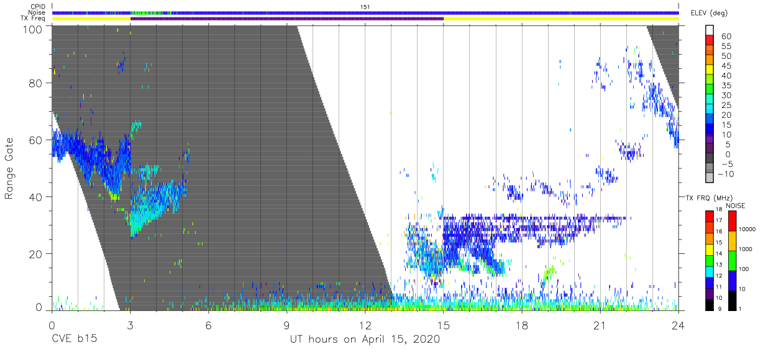763x352 pixels.
Task: Click the x-axis tick label '6'
Action: coord(208,325)
